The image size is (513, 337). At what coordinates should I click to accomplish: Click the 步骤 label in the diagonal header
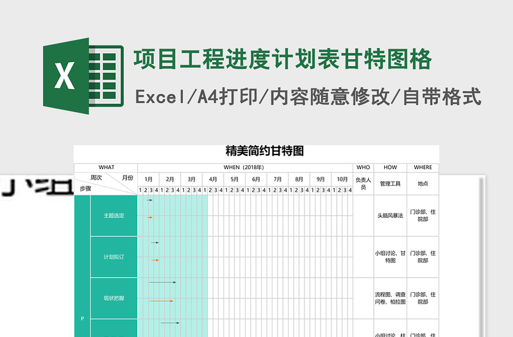(85, 188)
